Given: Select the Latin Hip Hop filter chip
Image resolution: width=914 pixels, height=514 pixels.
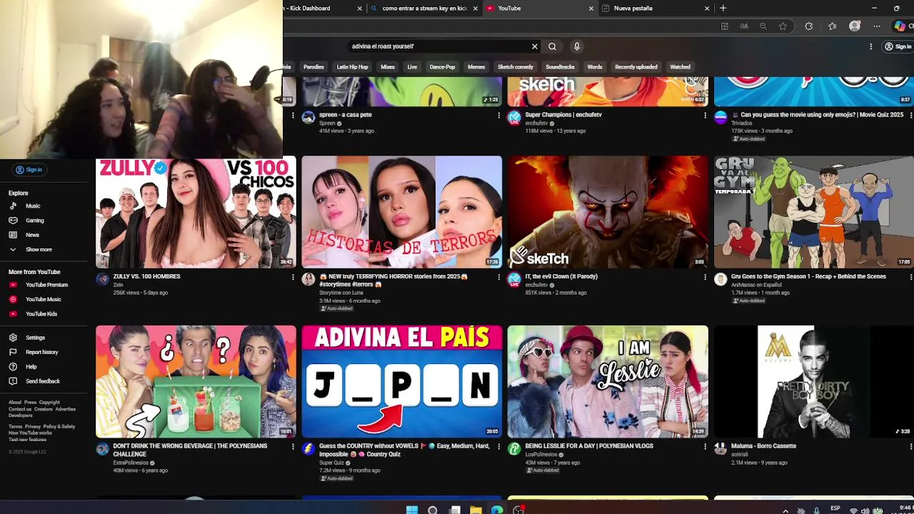Looking at the screenshot, I should [352, 67].
